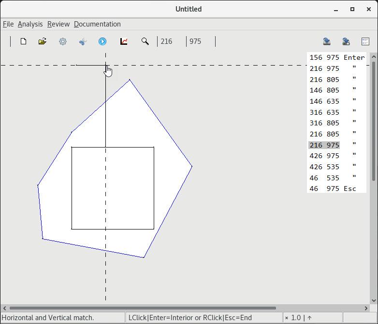Open the results chart icon
378x324 pixels.
click(124, 41)
